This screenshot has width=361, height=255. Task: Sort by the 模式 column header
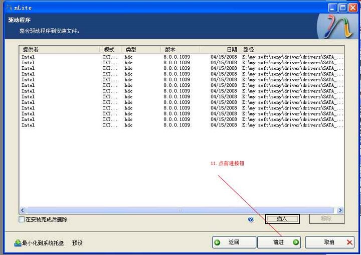[110, 50]
